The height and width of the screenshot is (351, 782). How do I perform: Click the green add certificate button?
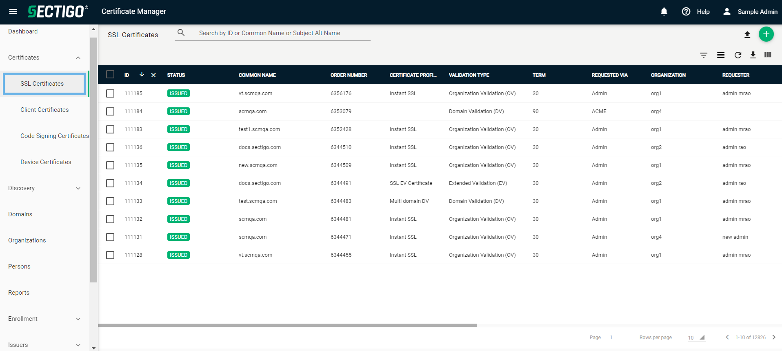tap(766, 34)
